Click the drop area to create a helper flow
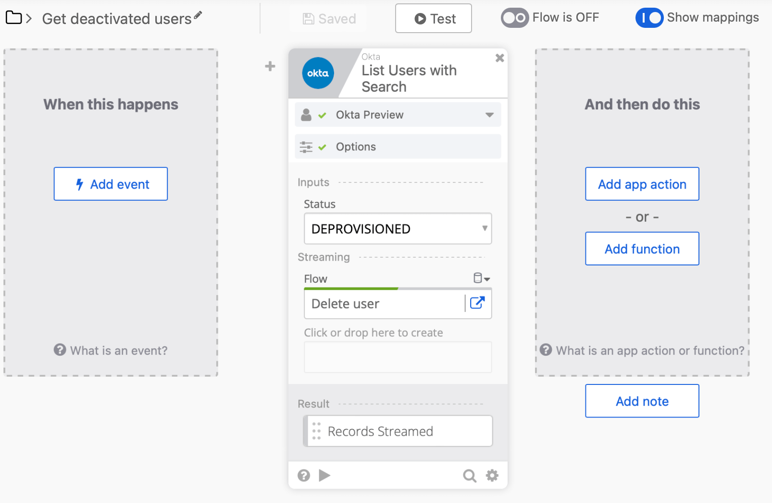Image resolution: width=772 pixels, height=503 pixels. tap(398, 357)
